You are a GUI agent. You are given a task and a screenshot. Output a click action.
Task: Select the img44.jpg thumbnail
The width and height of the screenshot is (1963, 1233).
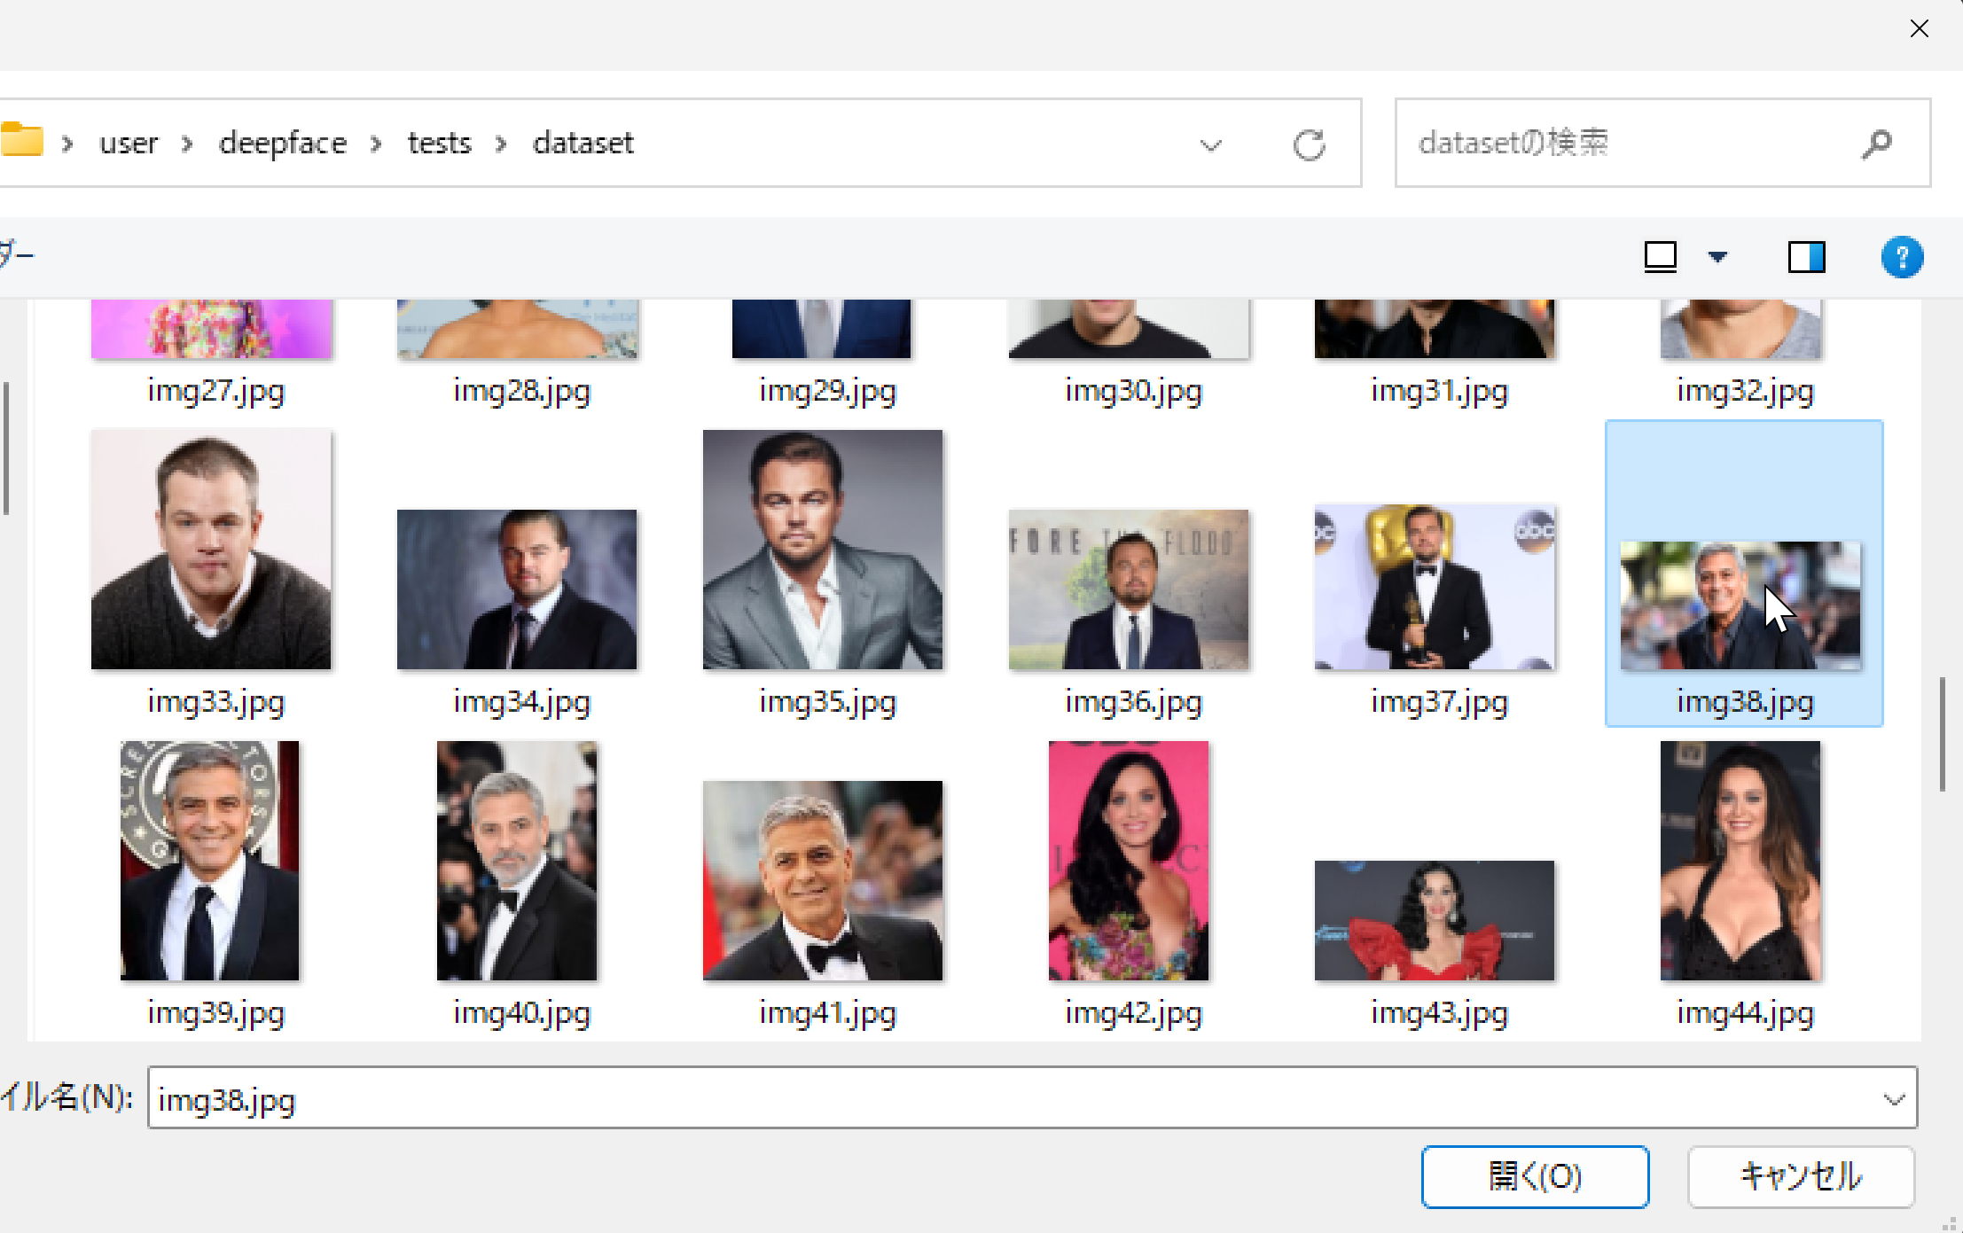1741,861
